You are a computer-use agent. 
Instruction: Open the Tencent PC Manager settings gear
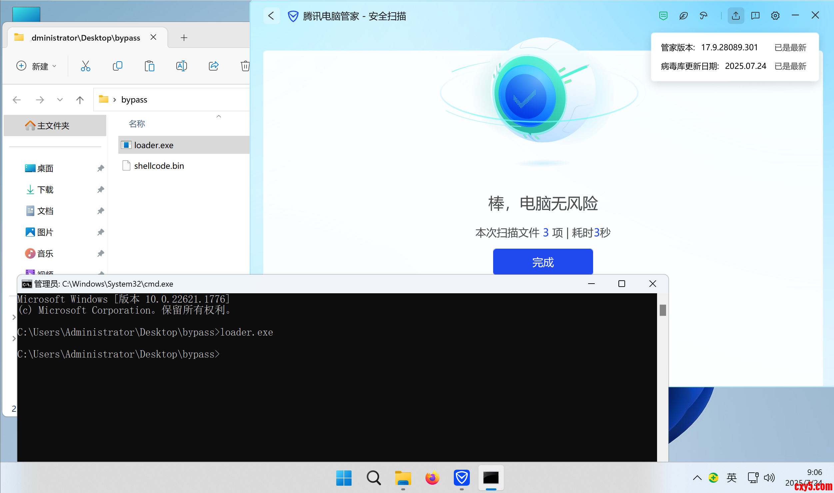click(775, 16)
